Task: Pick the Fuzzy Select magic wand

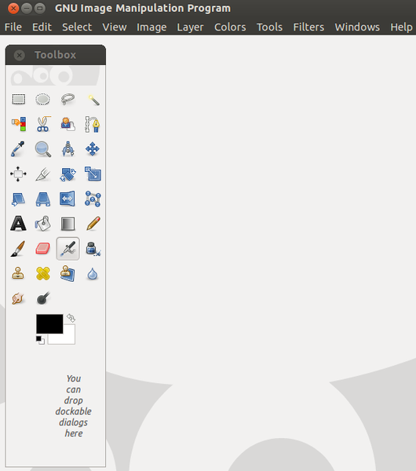Action: tap(93, 99)
